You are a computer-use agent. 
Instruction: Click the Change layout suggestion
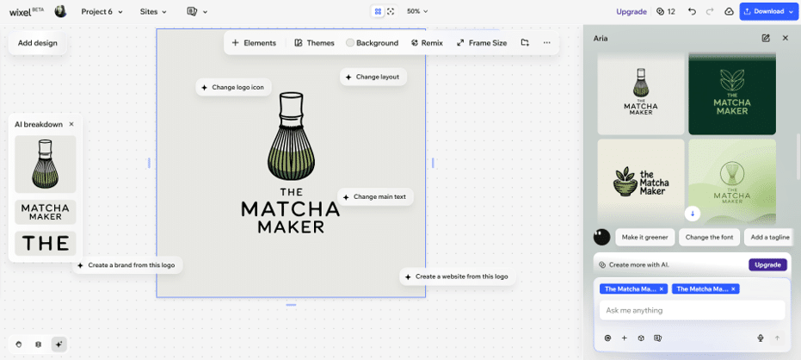(x=373, y=77)
